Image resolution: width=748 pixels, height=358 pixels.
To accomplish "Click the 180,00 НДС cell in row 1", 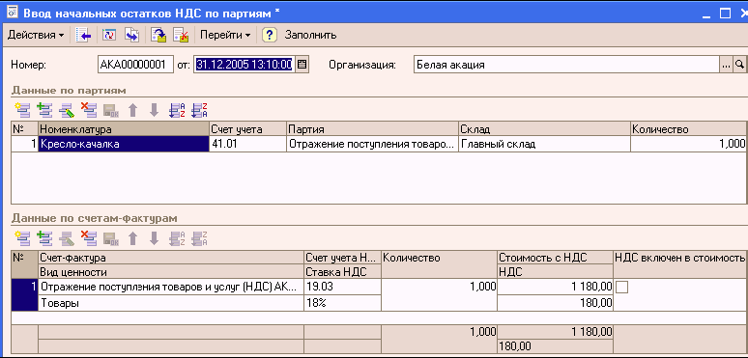I will click(555, 303).
